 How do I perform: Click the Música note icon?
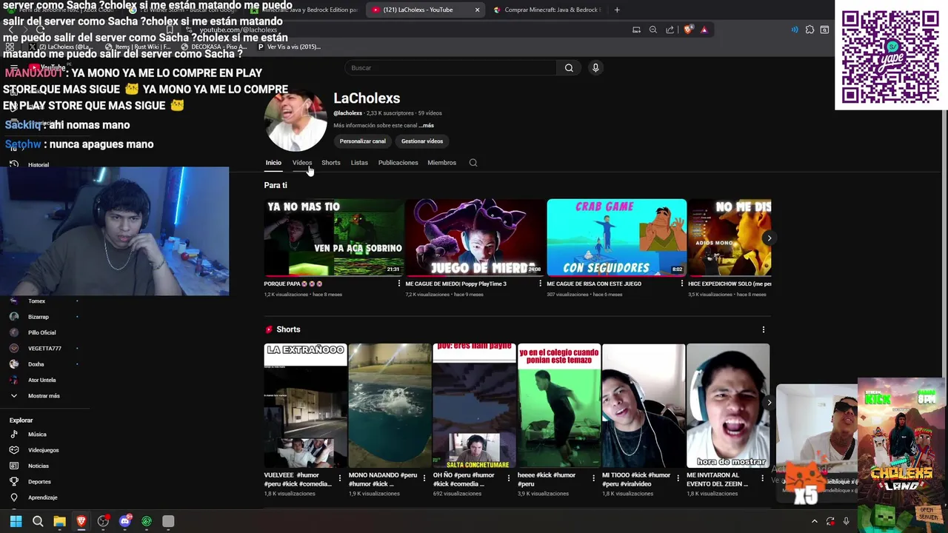point(14,435)
